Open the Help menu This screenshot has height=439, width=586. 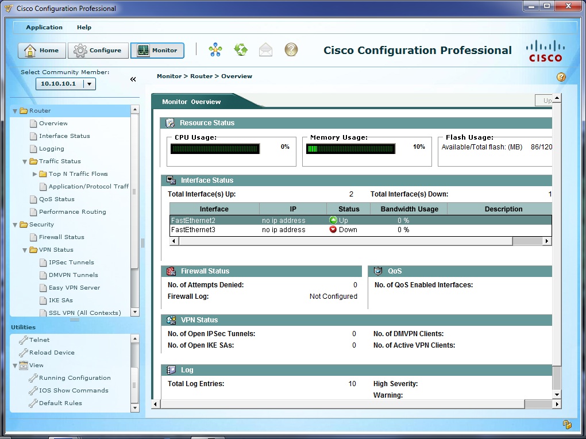84,28
